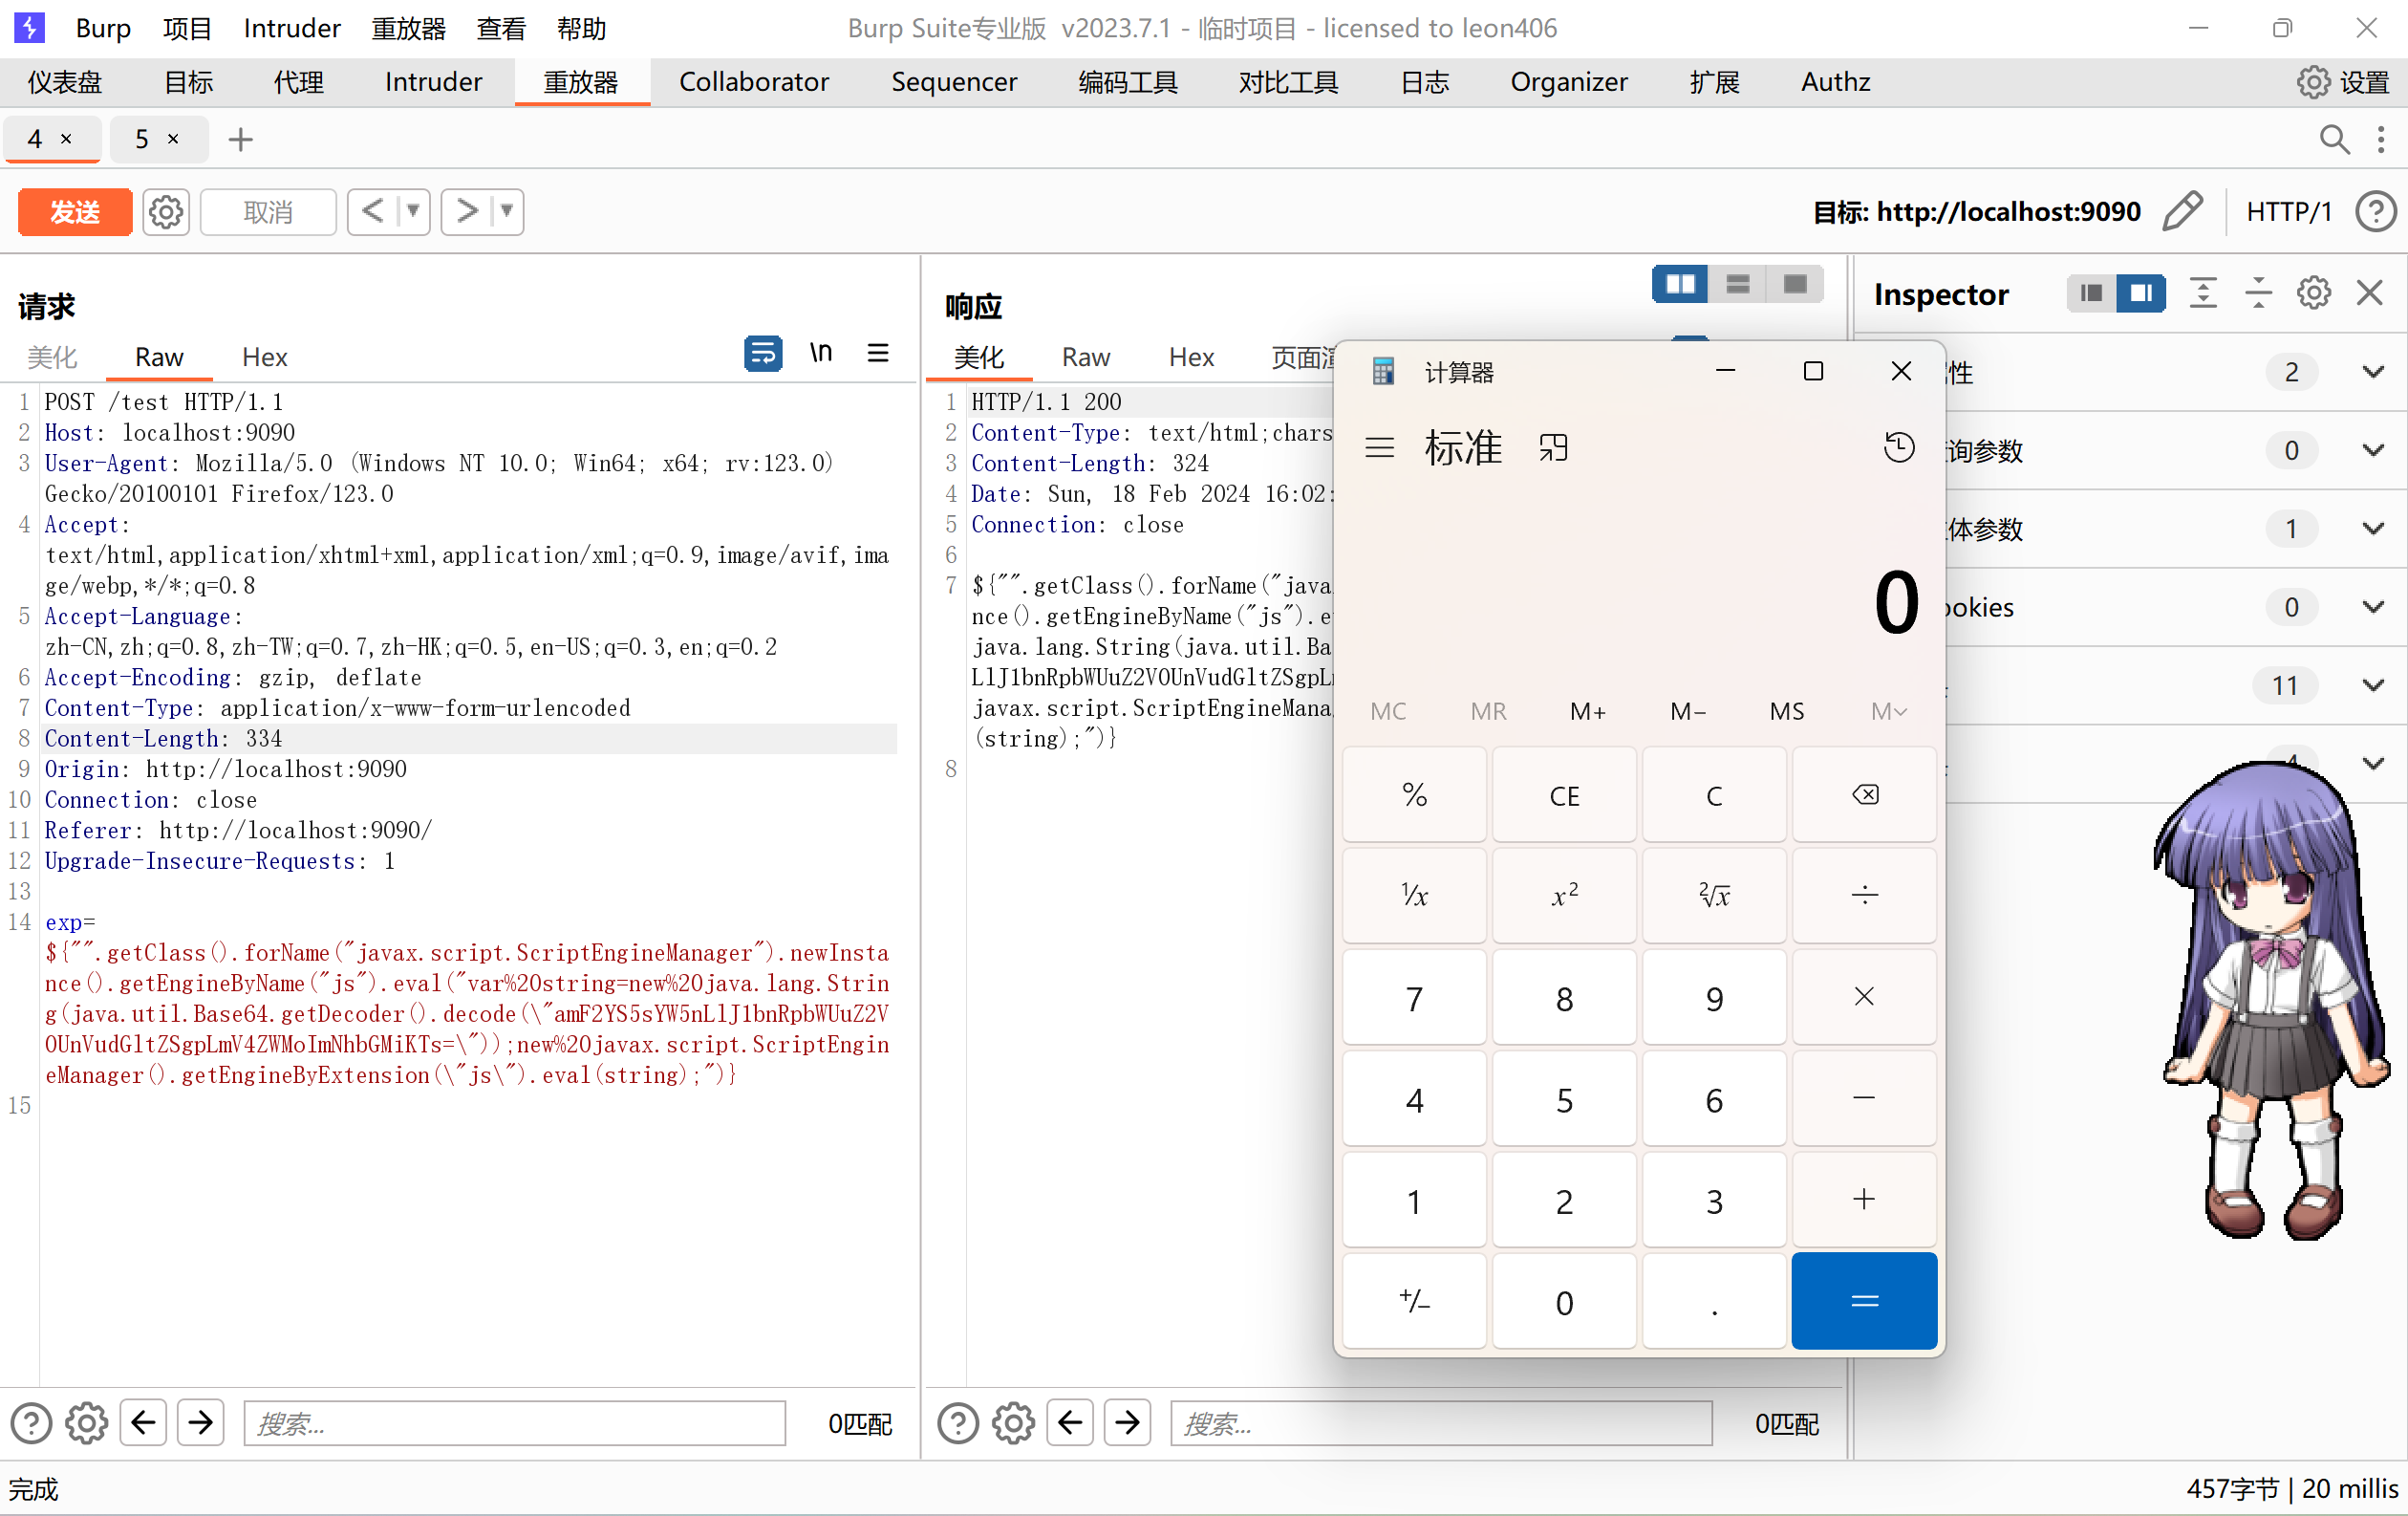Switch to the 代理 Proxy tab
Screen dimensions: 2408x1516
pyautogui.click(x=299, y=82)
